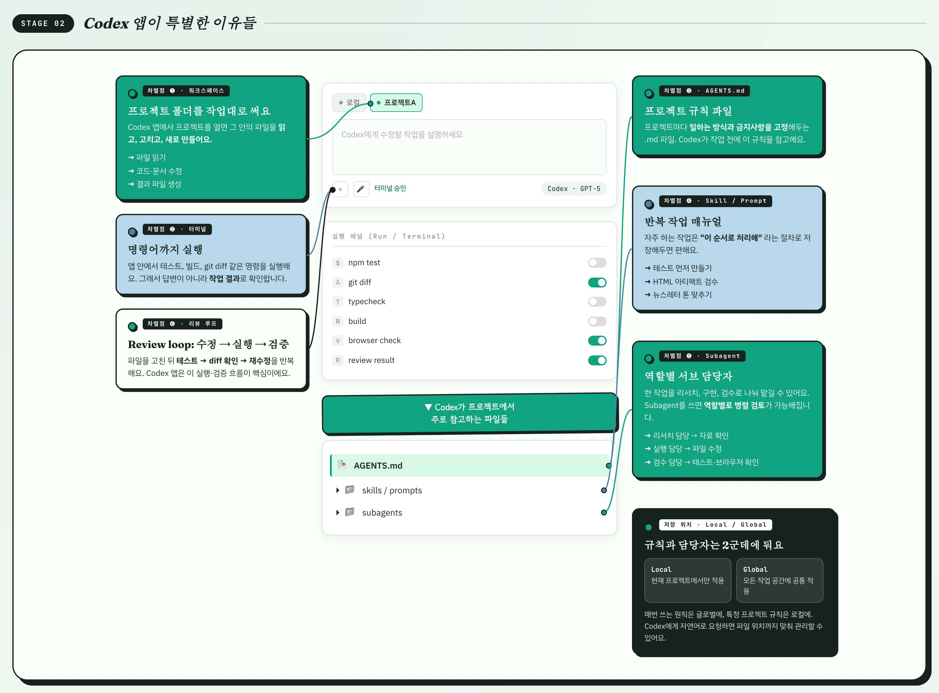Click the typecheck command label
The image size is (939, 693).
pos(367,302)
